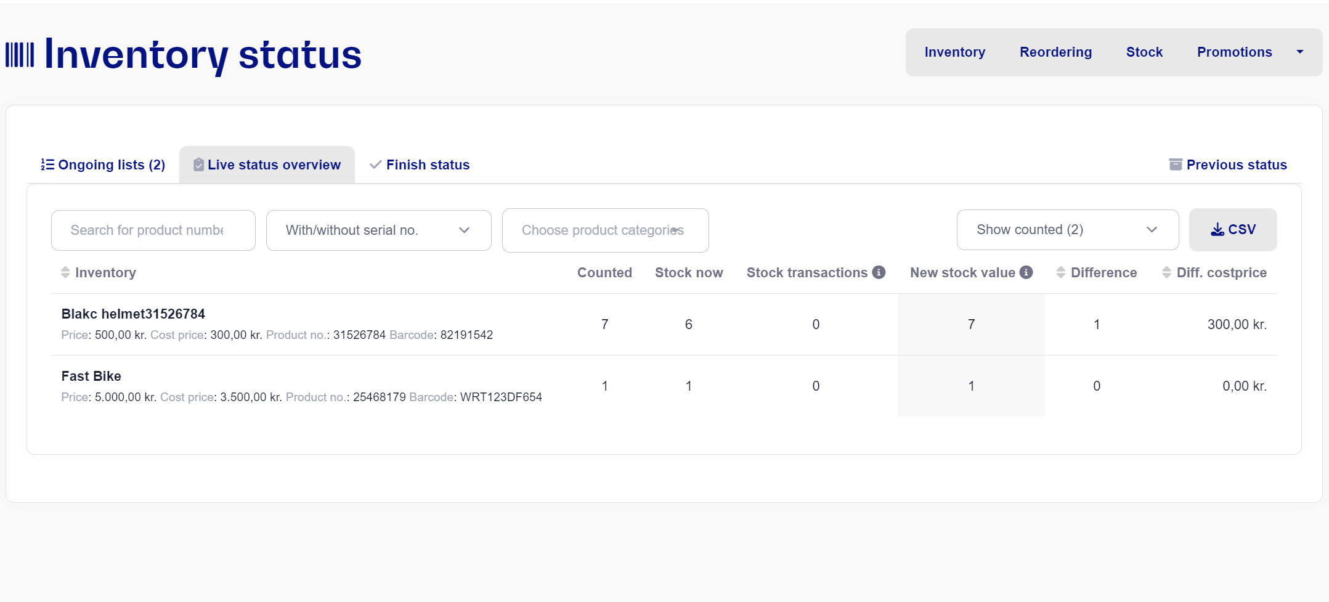The height and width of the screenshot is (602, 1329).
Task: Click the info icon next to New stock value
Action: pyautogui.click(x=1026, y=272)
